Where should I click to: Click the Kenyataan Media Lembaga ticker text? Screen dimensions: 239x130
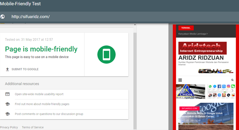pyautogui.click(x=193, y=34)
